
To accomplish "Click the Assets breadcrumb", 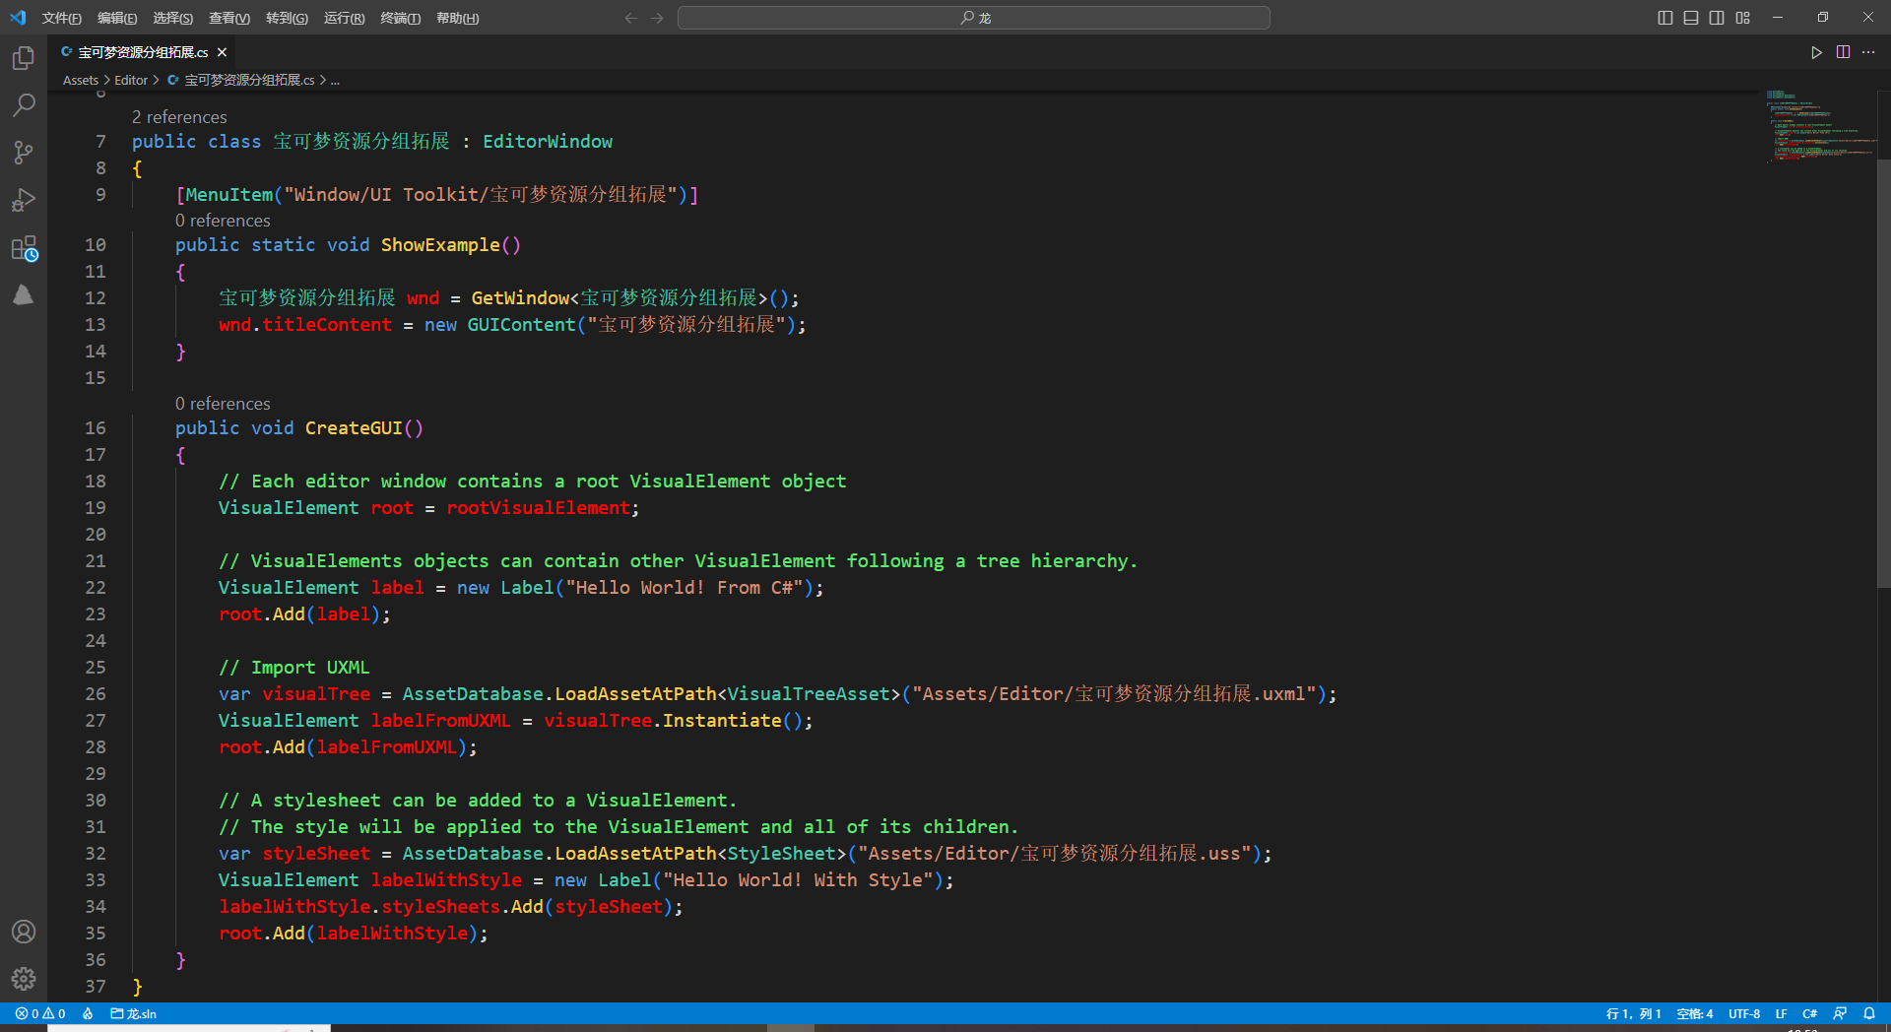I will point(81,81).
